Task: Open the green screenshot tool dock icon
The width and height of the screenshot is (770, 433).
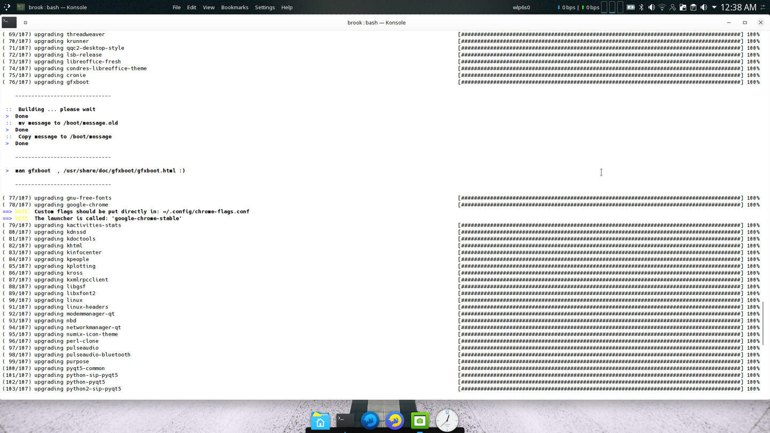Action: (420, 421)
